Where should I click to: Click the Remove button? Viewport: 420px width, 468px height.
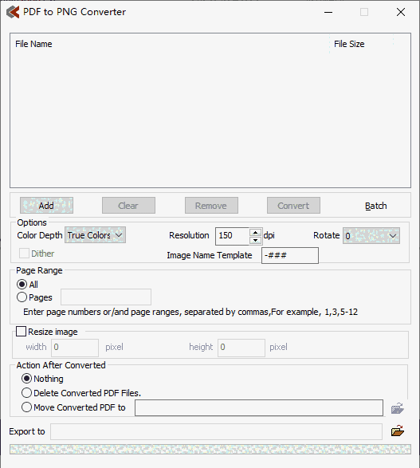click(x=211, y=206)
